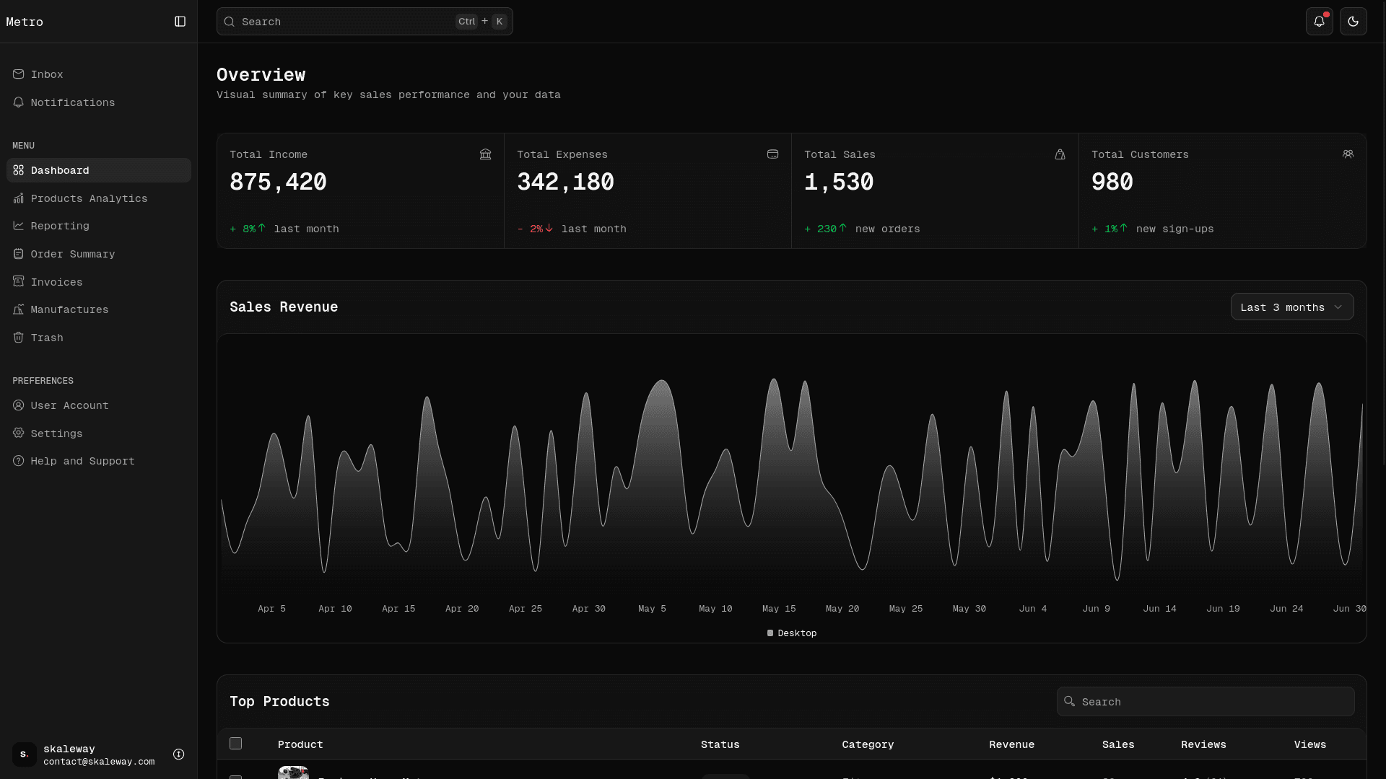Click the Total Sales bag icon
The image size is (1386, 779).
tap(1060, 154)
